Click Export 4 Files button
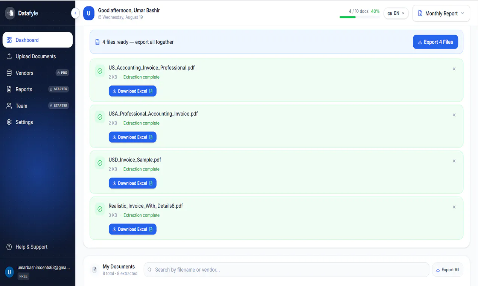Screen dimensions: 478x286 [x=435, y=42]
